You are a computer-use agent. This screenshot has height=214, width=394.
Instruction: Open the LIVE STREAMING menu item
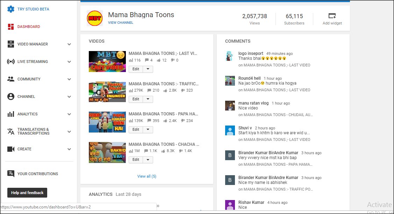[x=33, y=62]
